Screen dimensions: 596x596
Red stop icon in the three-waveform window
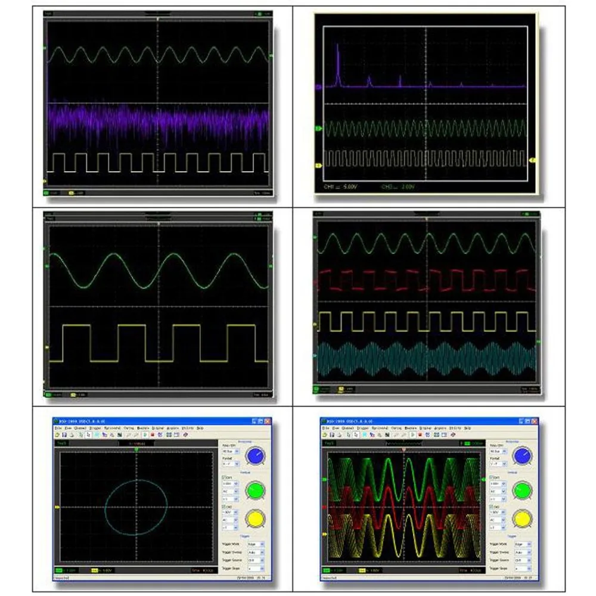coord(420,435)
